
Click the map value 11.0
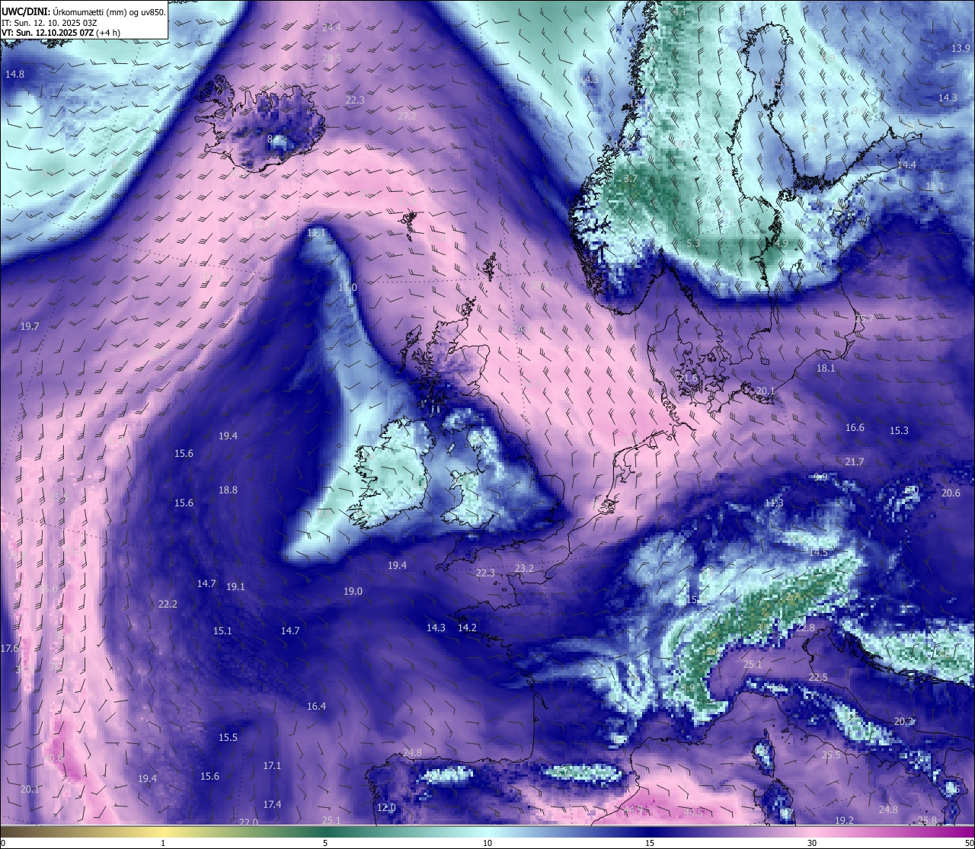click(347, 288)
